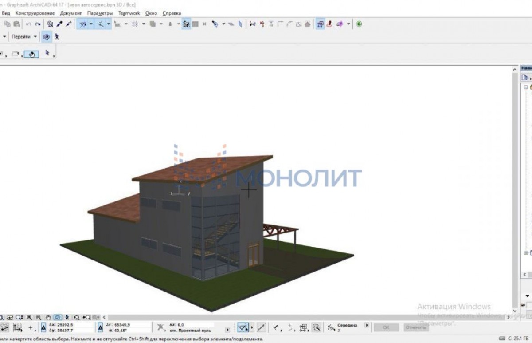
Task: Select the scissors split icon
Action: point(253,24)
